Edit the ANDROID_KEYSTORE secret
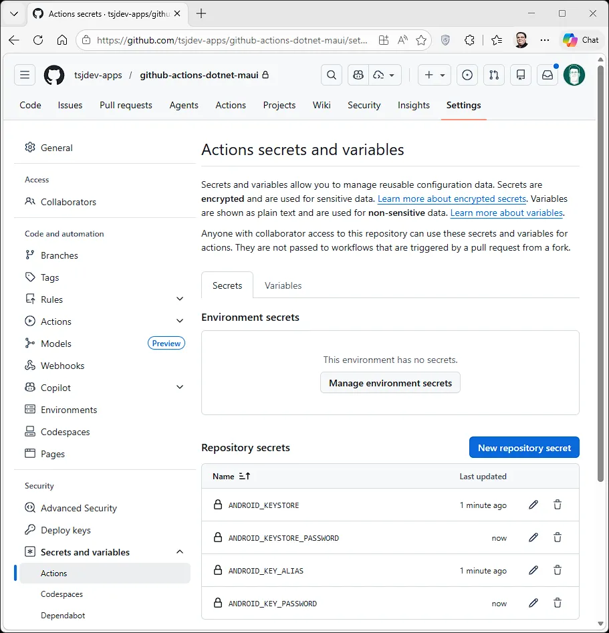609x633 pixels. pos(533,505)
